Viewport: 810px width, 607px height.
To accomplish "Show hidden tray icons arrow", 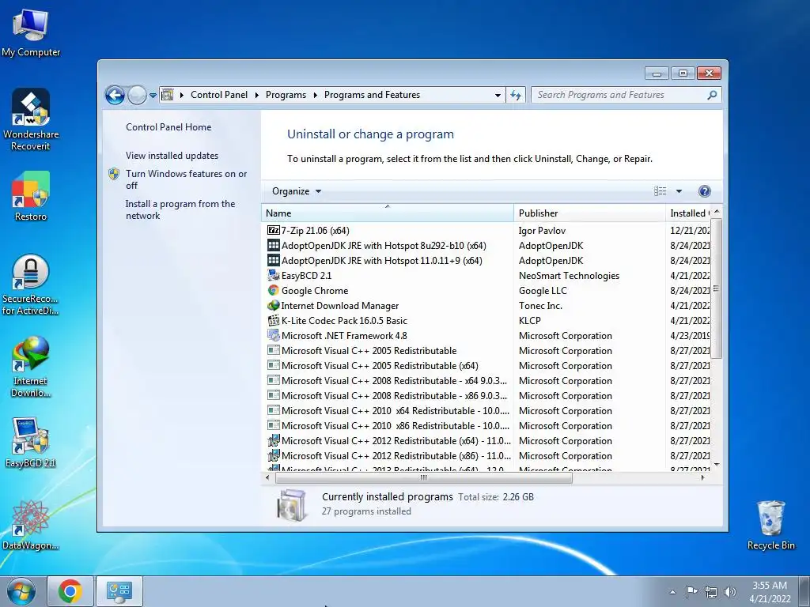I will [672, 592].
